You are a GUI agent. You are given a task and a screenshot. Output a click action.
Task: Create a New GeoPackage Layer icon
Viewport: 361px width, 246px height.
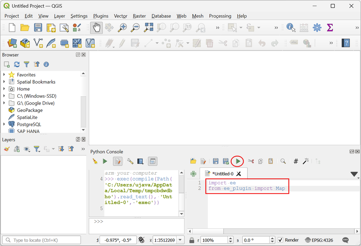25,43
